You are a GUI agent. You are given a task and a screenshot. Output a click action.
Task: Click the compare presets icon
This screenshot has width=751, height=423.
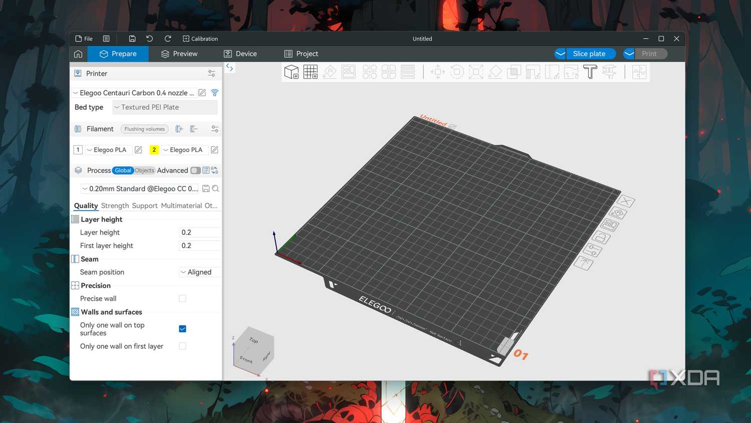(215, 170)
